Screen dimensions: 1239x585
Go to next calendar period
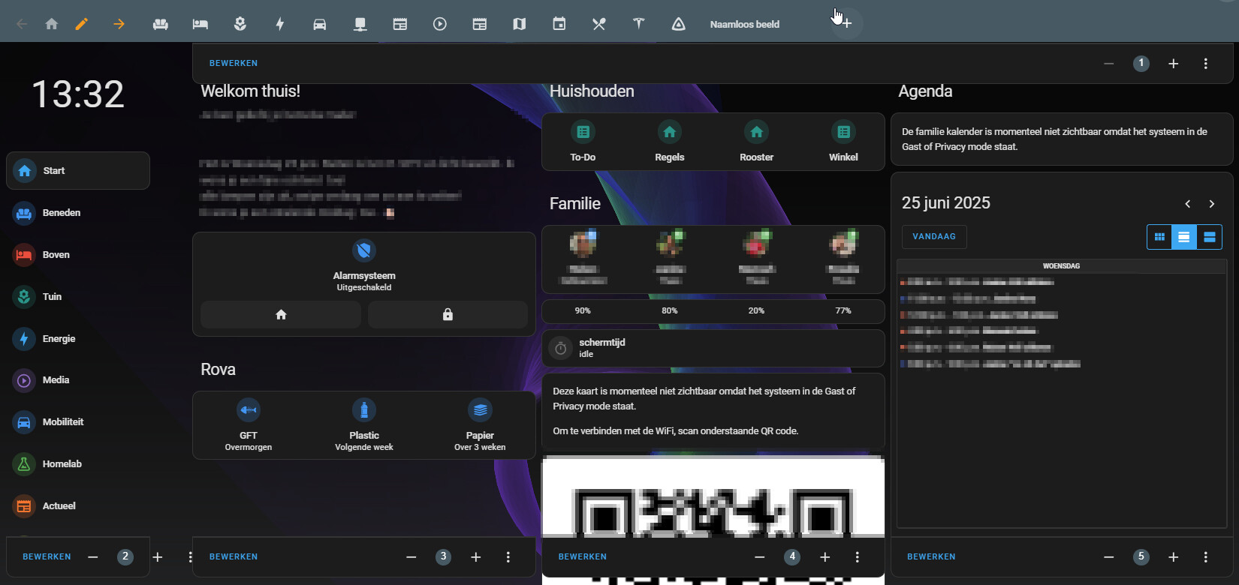[1212, 204]
